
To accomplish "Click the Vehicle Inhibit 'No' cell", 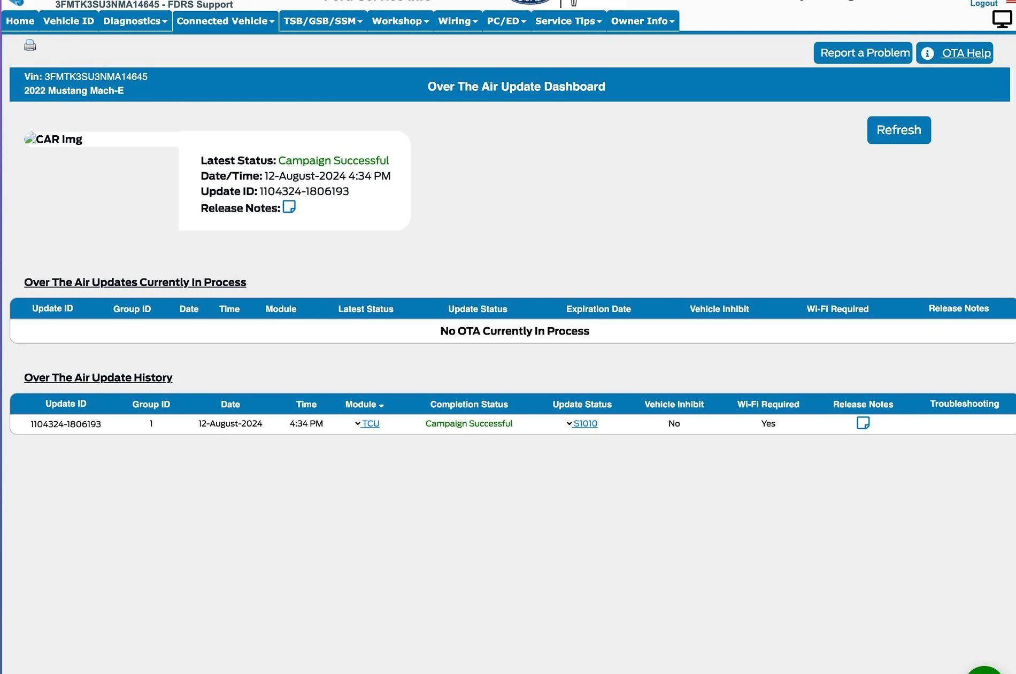I will (674, 423).
